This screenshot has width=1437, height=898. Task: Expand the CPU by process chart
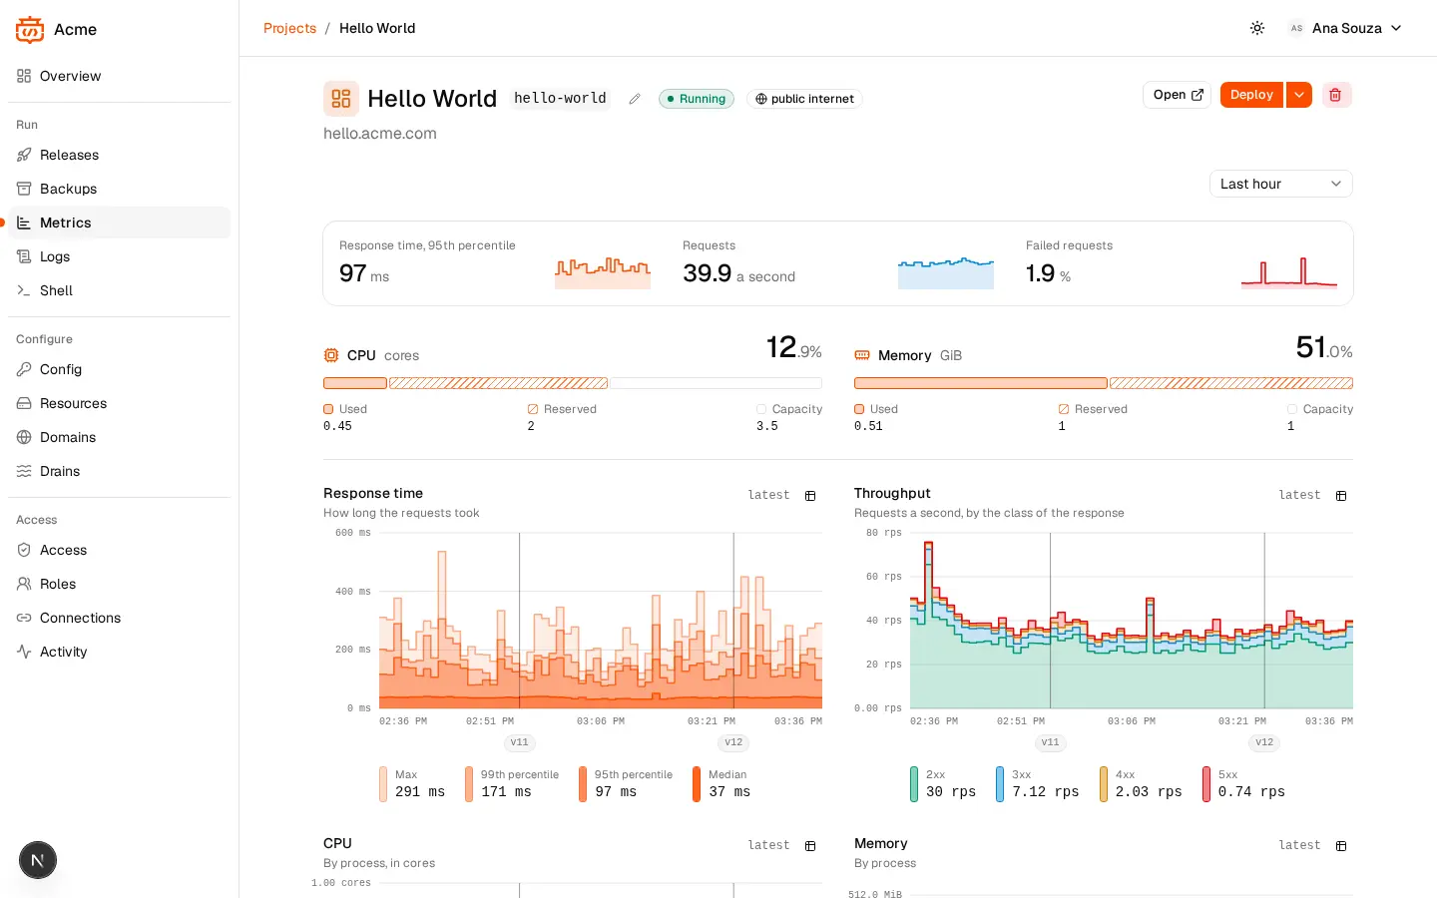(810, 845)
